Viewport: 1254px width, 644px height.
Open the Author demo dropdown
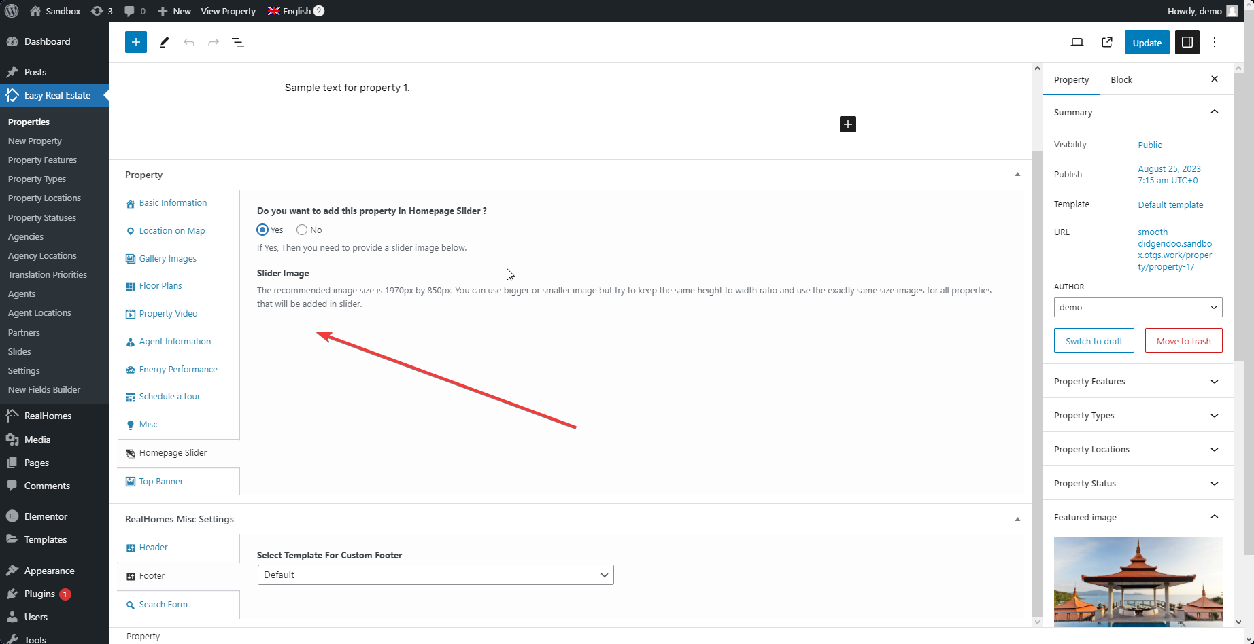click(x=1138, y=307)
